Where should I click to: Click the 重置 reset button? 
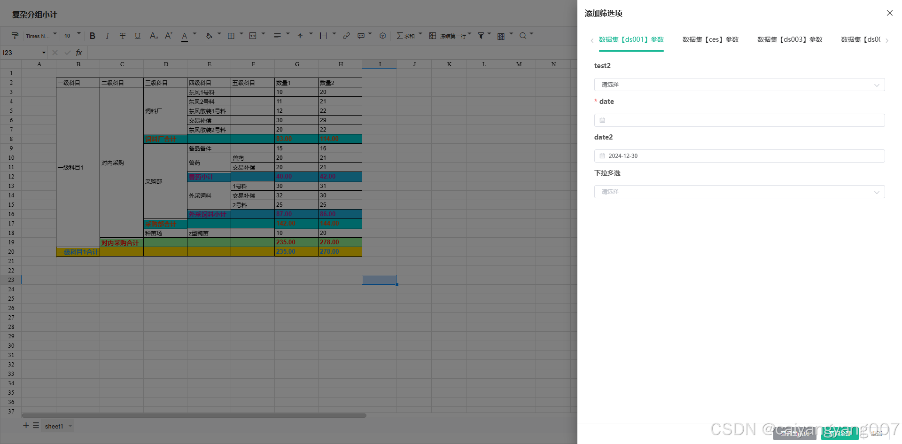click(x=877, y=433)
